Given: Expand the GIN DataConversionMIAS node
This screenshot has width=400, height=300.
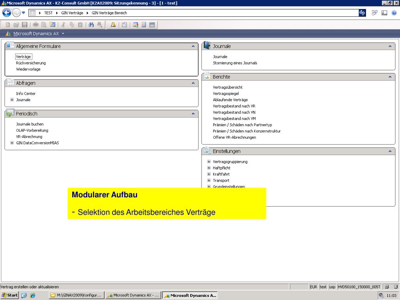Looking at the screenshot, I should [12, 143].
